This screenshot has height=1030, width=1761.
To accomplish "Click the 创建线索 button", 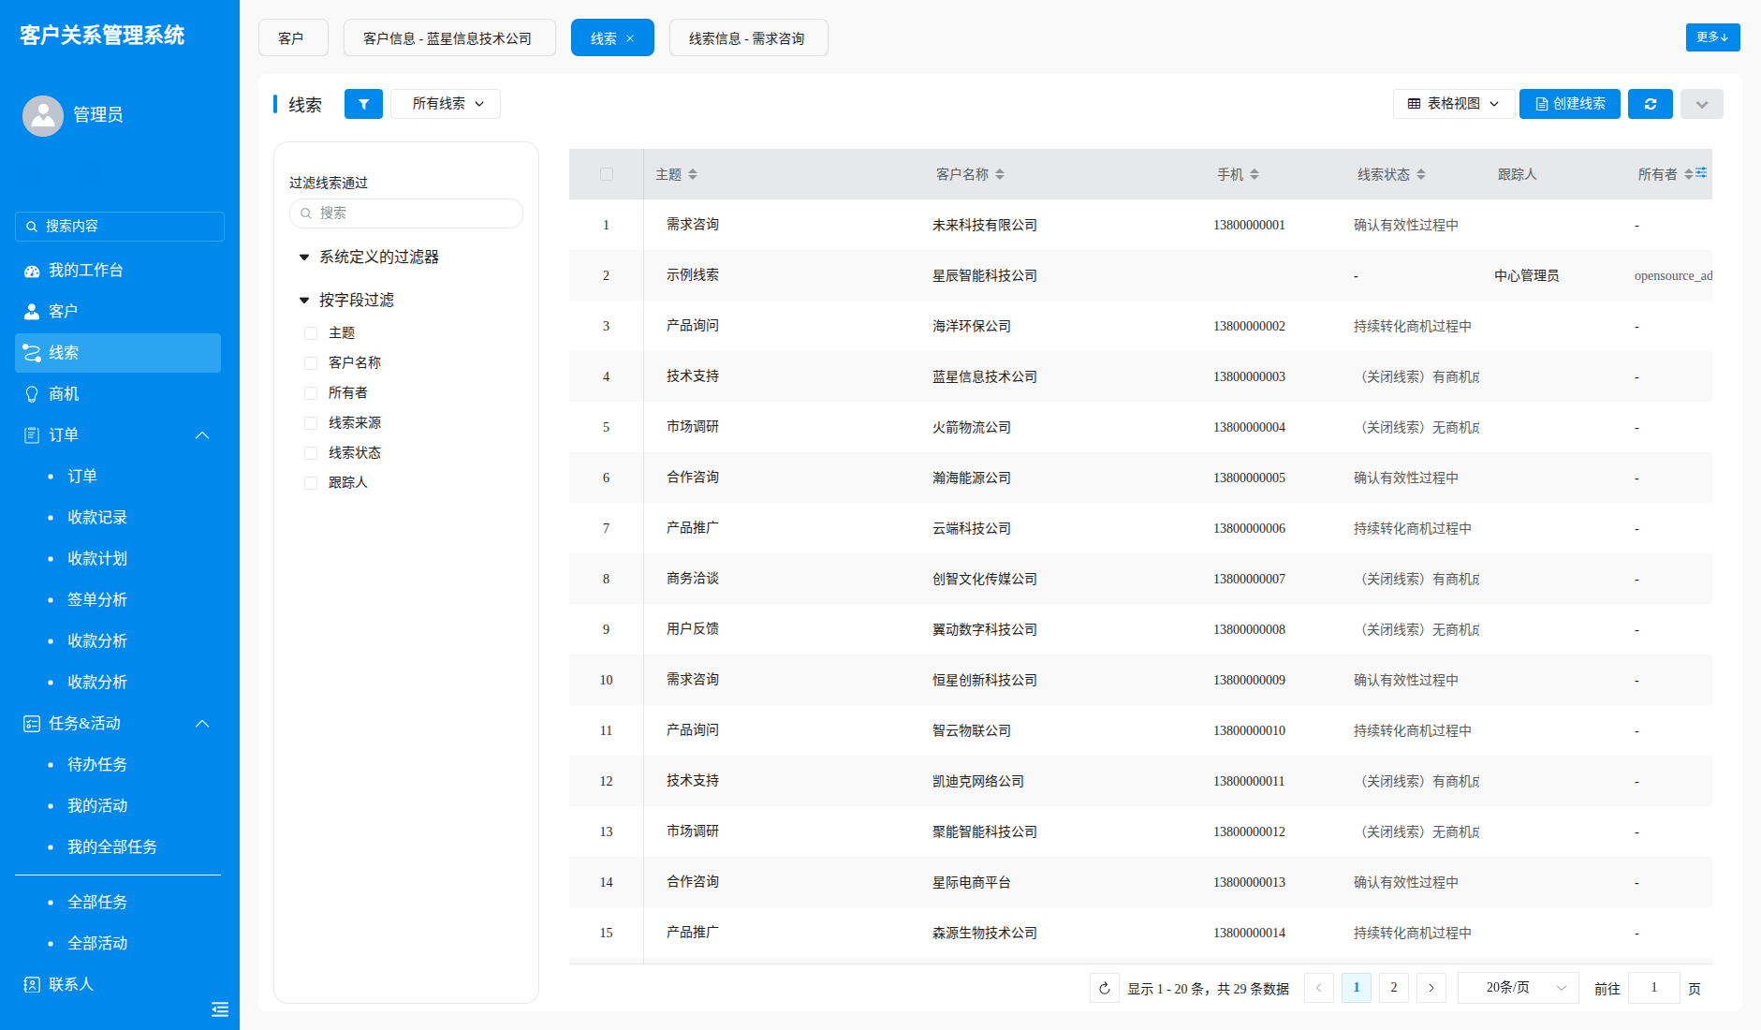I will coord(1570,104).
